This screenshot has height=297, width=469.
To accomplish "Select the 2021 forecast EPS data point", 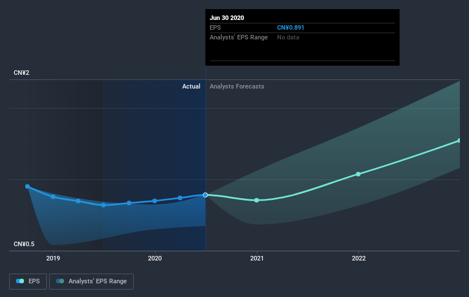I will (x=256, y=200).
